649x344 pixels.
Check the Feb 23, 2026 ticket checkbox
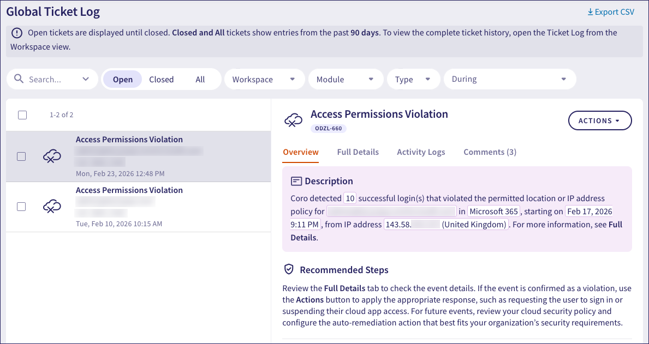pyautogui.click(x=21, y=156)
